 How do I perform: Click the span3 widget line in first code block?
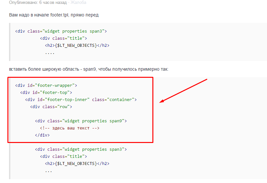tap(61, 31)
